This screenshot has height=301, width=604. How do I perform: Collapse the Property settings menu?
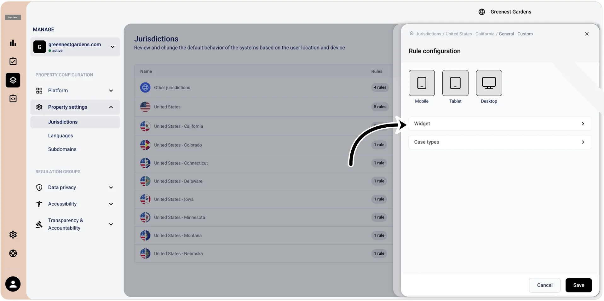pyautogui.click(x=75, y=107)
